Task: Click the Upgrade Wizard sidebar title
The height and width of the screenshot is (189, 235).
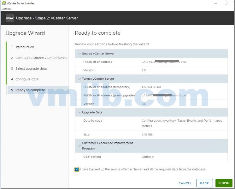Action: pos(25,33)
